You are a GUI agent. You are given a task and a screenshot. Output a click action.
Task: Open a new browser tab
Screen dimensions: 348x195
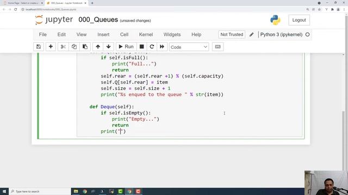pyautogui.click(x=92, y=3)
